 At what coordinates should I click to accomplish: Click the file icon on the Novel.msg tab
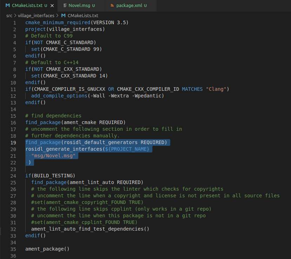65,6
